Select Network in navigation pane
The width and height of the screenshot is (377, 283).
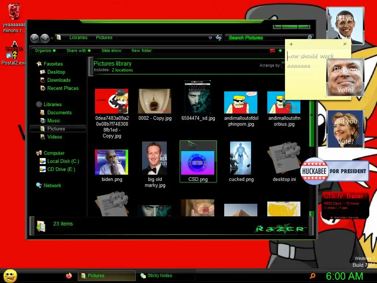(x=49, y=186)
